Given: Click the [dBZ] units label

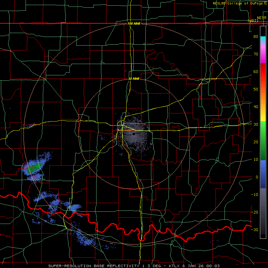Looking at the screenshot, I should click(x=253, y=21).
